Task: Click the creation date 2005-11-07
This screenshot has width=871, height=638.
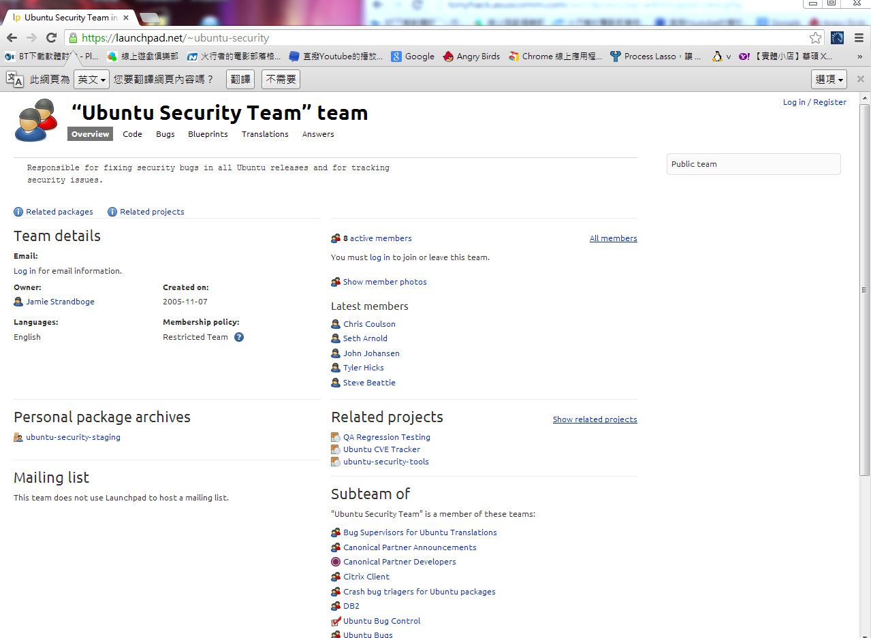Action: 185,302
